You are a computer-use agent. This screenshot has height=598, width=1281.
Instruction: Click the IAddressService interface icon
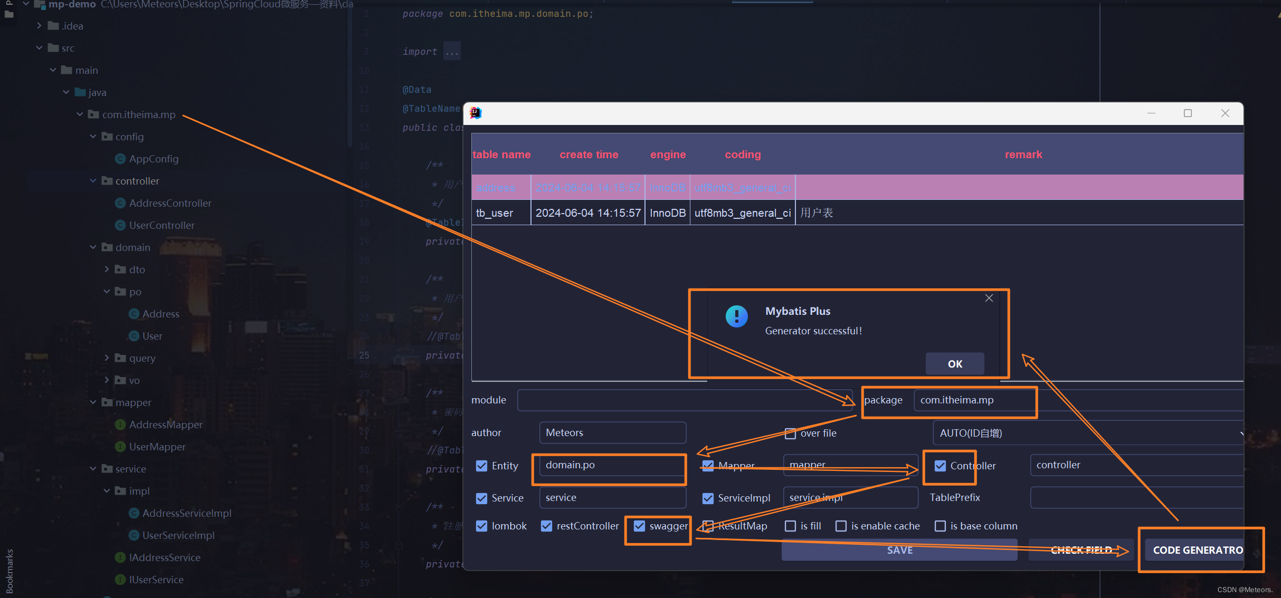pyautogui.click(x=120, y=557)
